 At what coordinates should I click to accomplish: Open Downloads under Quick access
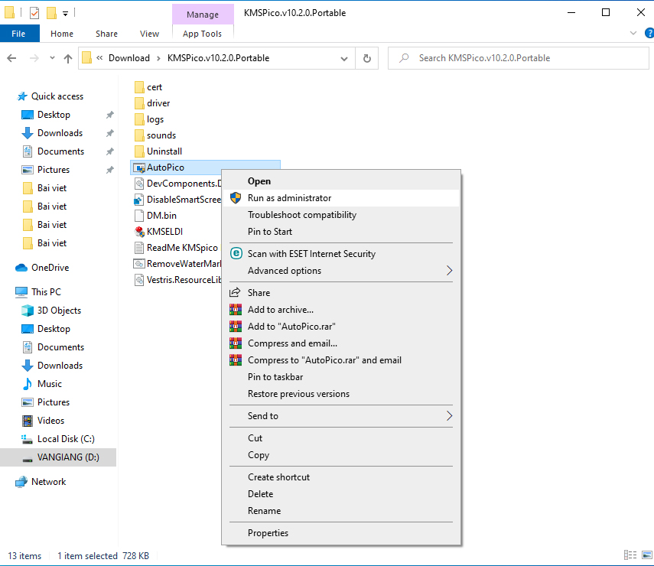coord(60,133)
